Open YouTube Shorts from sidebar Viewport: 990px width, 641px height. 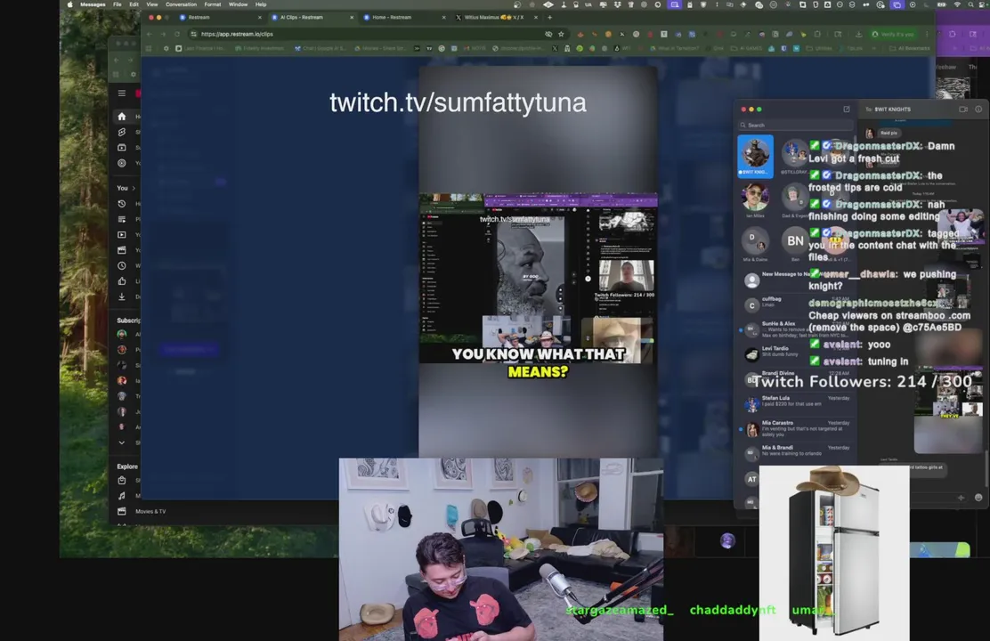pos(126,132)
